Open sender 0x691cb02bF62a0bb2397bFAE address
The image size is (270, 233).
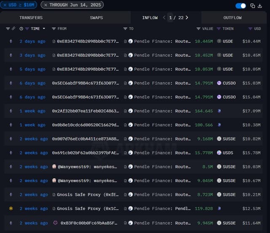point(85,153)
